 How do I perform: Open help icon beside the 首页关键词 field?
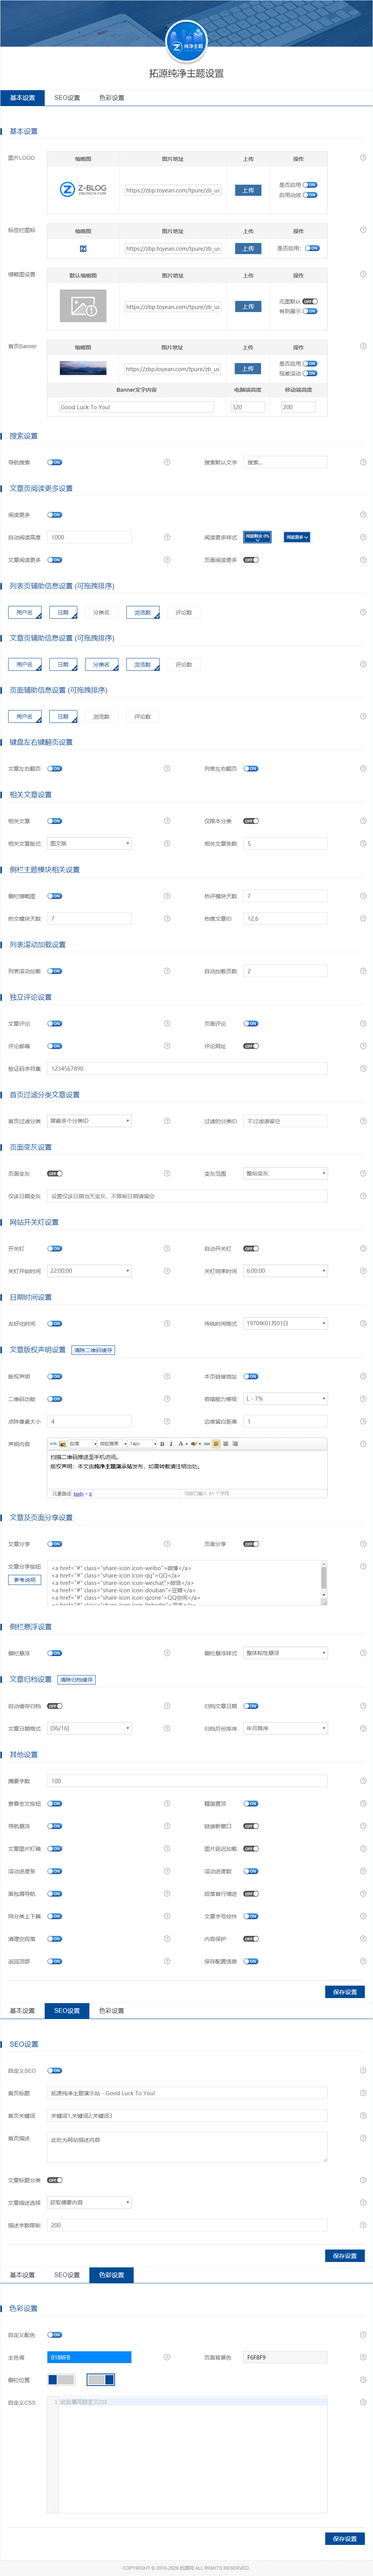[363, 2115]
